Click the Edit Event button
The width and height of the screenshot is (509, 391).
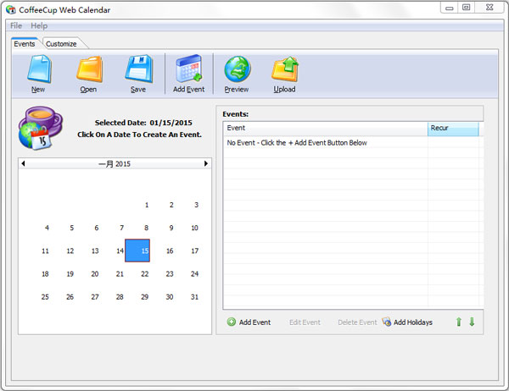pos(305,322)
